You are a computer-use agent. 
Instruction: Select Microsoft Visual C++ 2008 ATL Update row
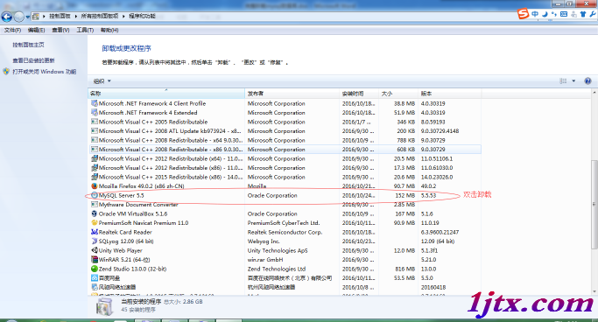[285, 130]
